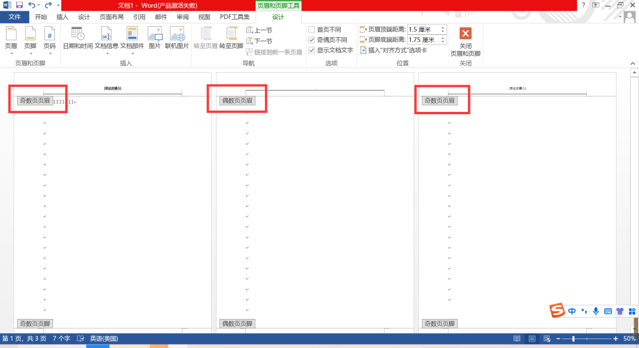
Task: Click 关闭页眉和页脚 close button
Action: click(466, 42)
